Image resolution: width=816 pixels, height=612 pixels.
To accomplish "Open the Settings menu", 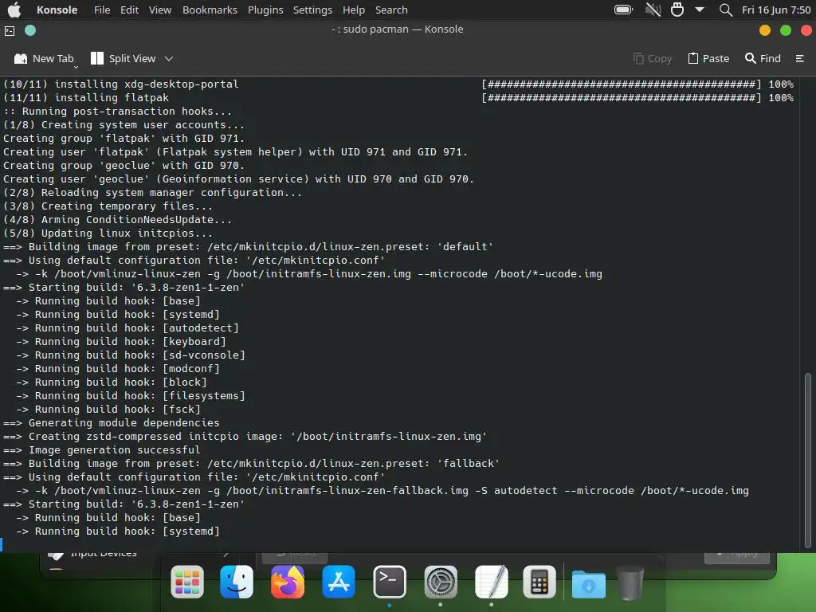I will pyautogui.click(x=312, y=10).
